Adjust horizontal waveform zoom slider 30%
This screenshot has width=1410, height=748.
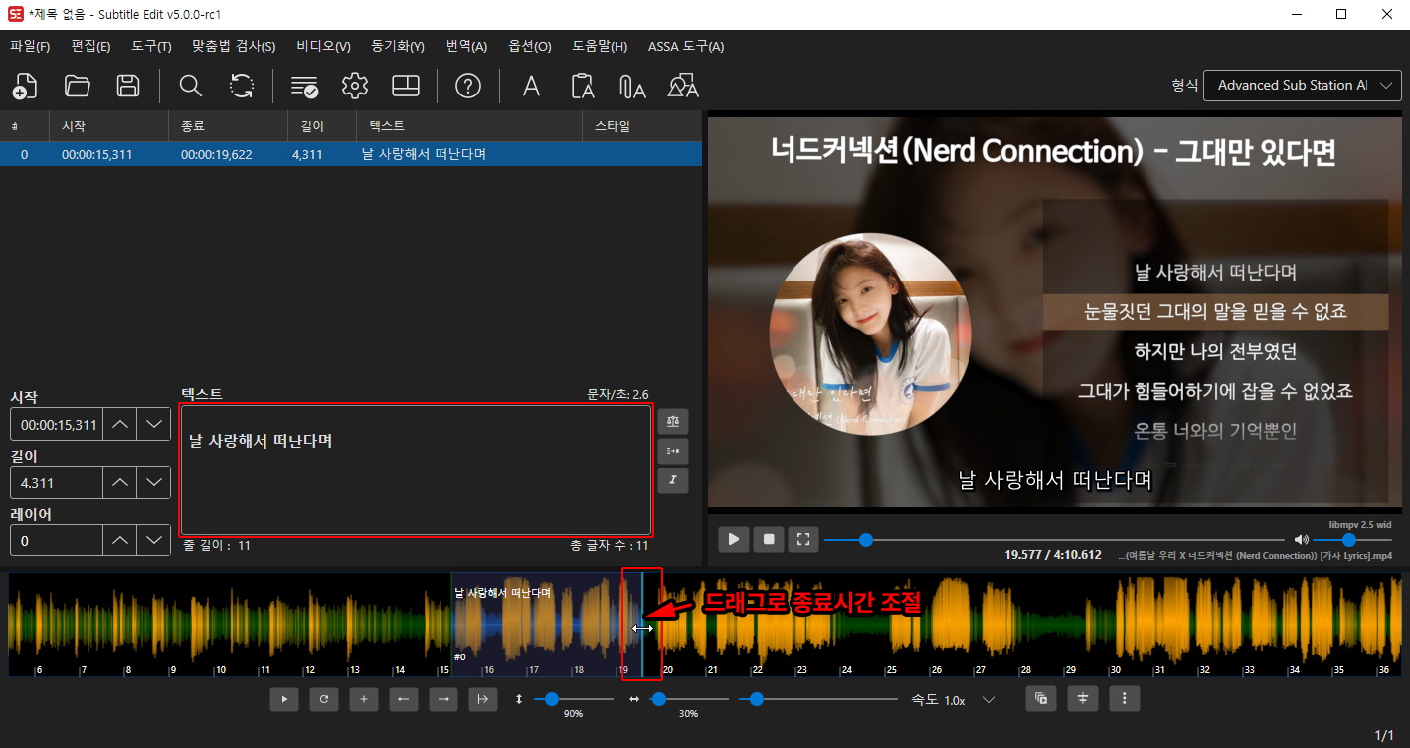[688, 700]
